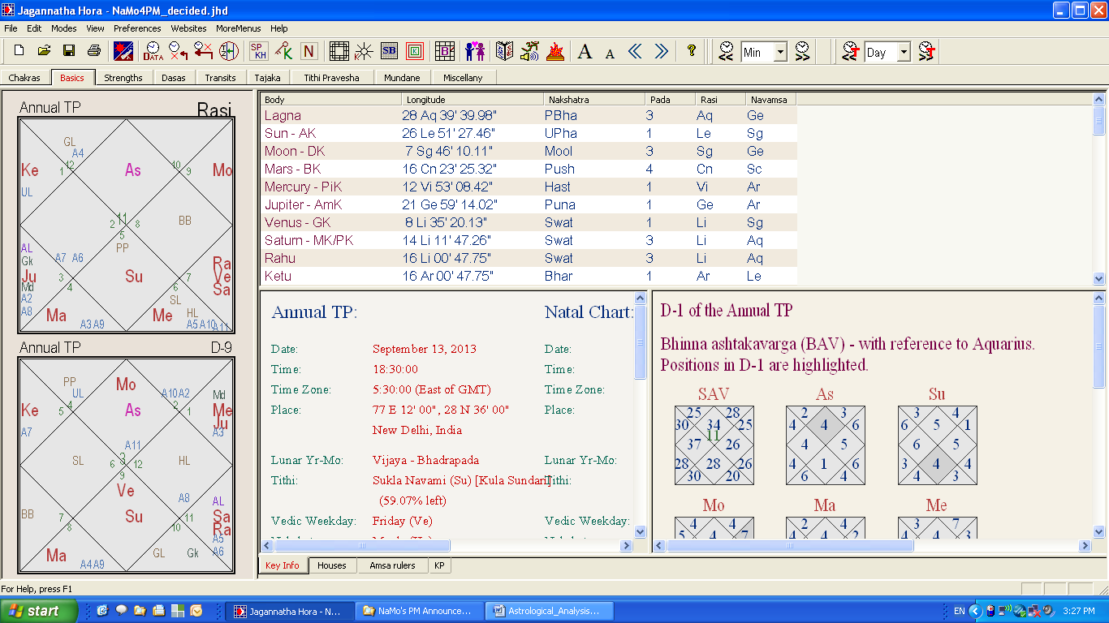Open the MoreMenus menu

click(x=239, y=28)
